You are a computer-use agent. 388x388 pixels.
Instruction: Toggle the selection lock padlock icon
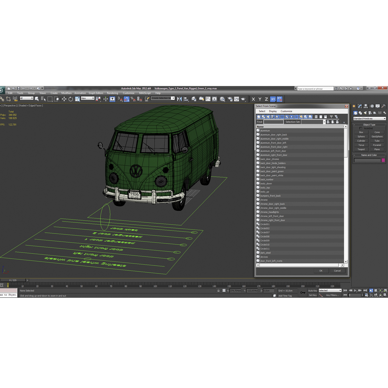219,291
